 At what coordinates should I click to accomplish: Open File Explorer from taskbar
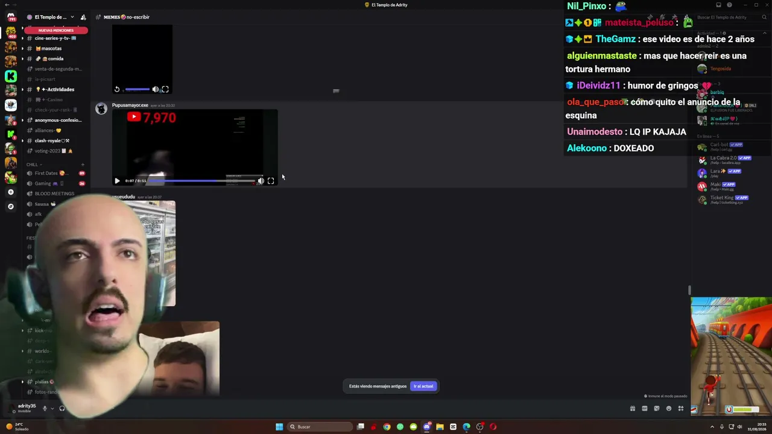point(440,427)
